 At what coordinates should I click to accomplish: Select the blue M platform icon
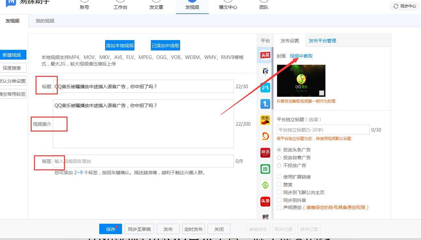point(265,88)
